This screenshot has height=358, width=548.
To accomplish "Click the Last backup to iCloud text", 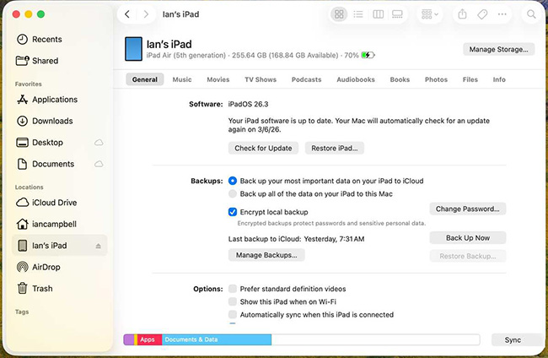I will click(x=296, y=239).
